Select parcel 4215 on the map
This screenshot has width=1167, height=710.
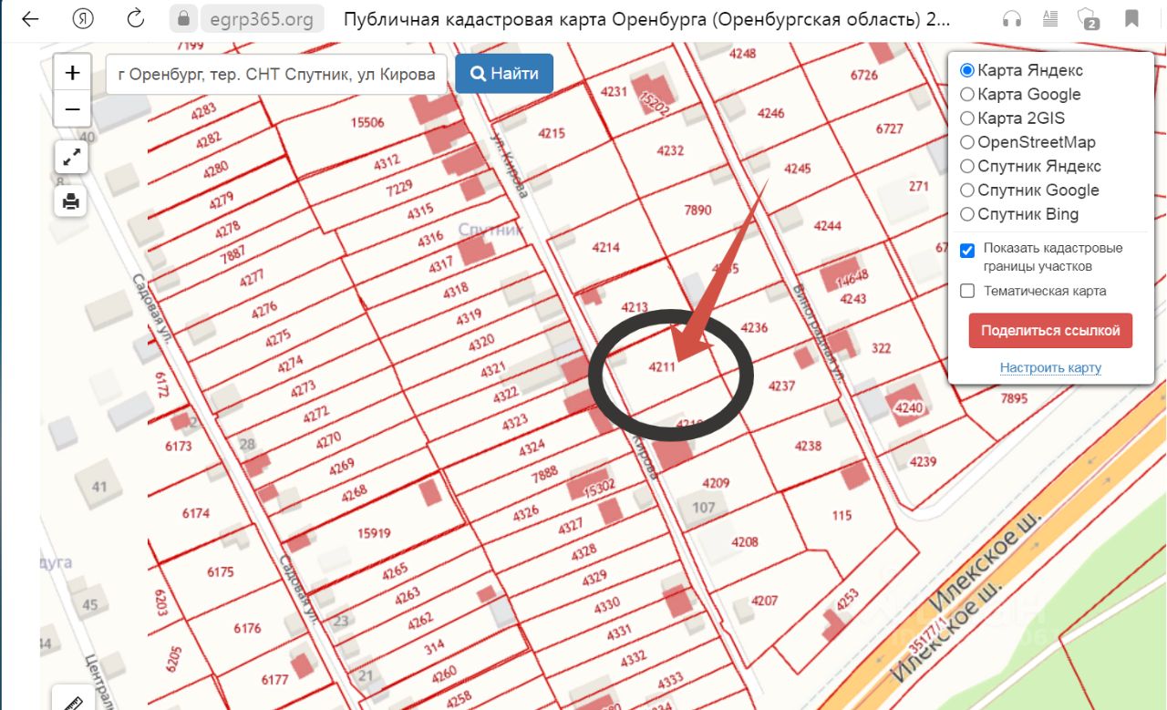tap(552, 133)
